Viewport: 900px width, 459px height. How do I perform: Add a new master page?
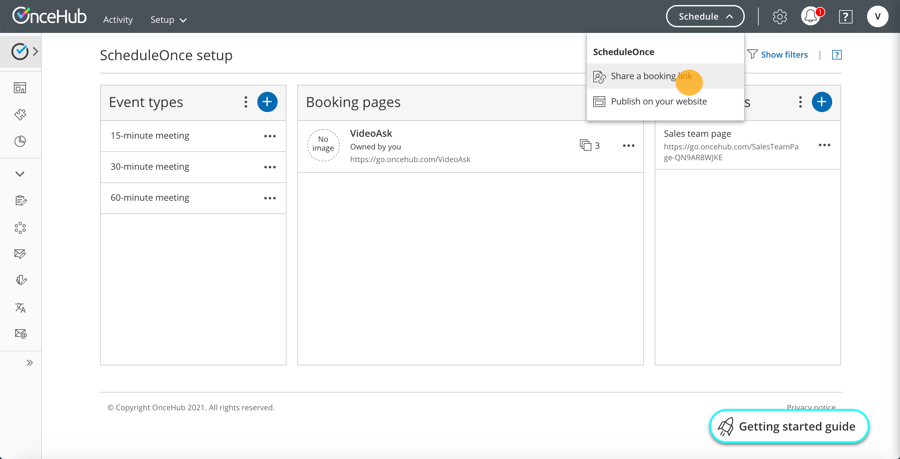821,102
